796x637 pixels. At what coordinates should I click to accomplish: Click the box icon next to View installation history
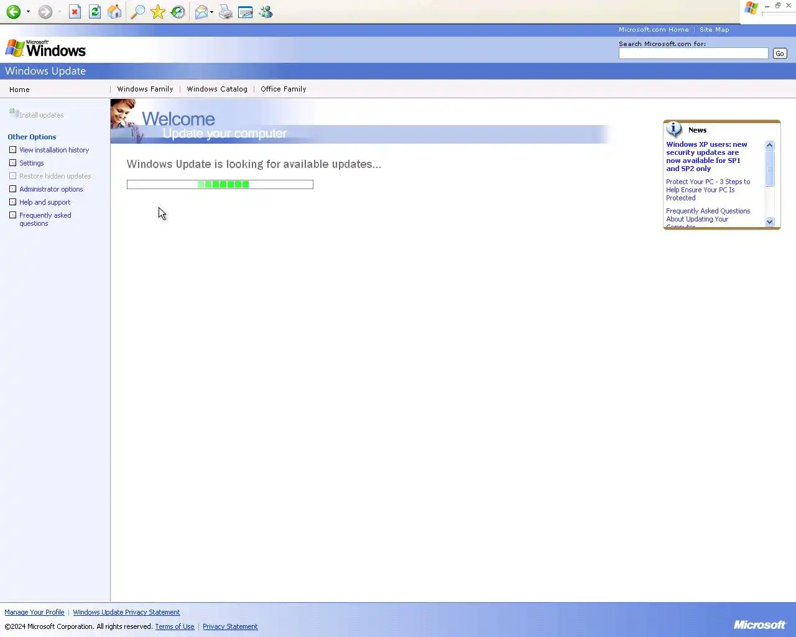(x=12, y=150)
